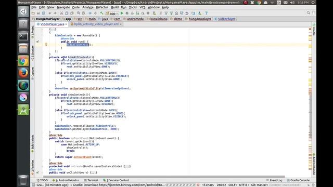The height and width of the screenshot is (187, 333).
Task: Toggle the Project tool window
Action: pos(32,32)
